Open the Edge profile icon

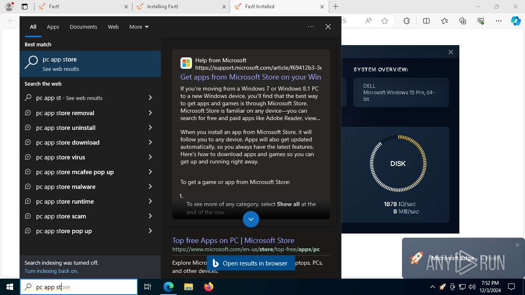click(9, 7)
